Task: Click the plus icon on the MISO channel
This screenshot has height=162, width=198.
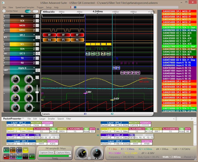Action: point(34,31)
